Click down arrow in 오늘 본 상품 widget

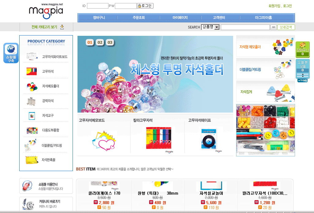(x=303, y=76)
